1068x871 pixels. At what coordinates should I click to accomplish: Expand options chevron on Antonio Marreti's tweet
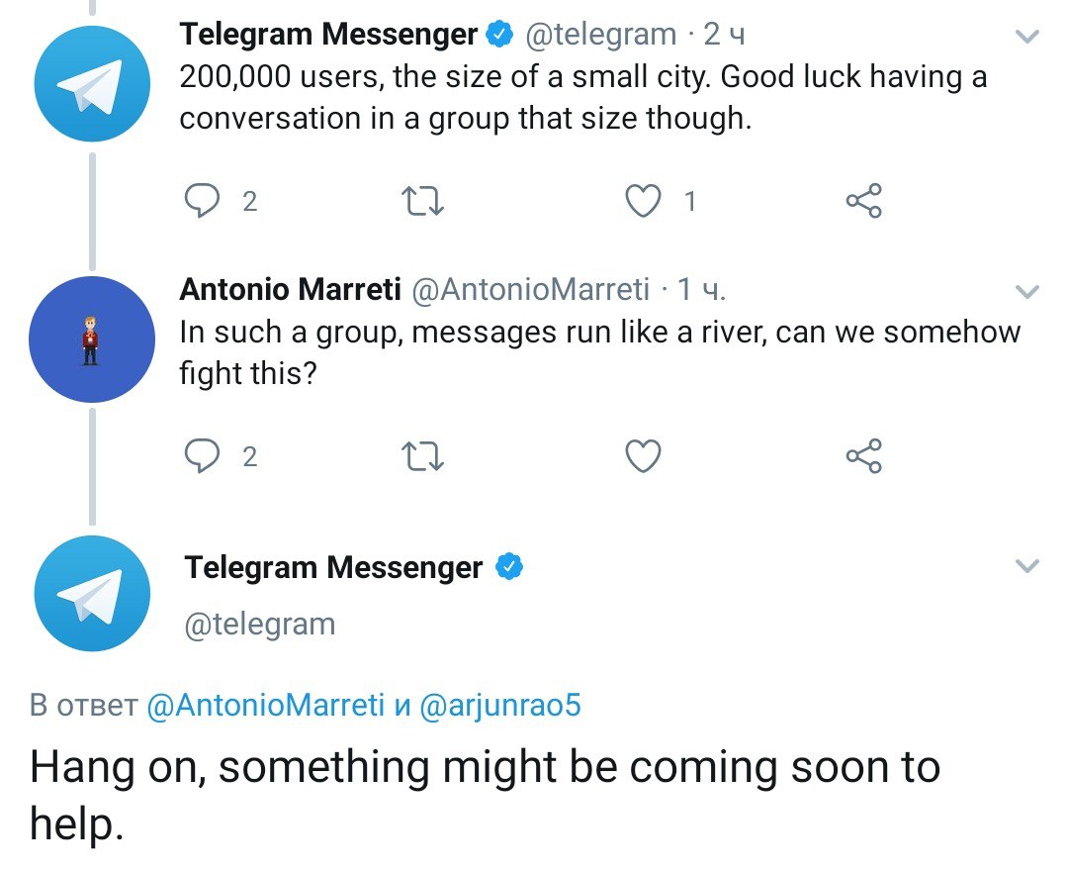tap(1028, 292)
